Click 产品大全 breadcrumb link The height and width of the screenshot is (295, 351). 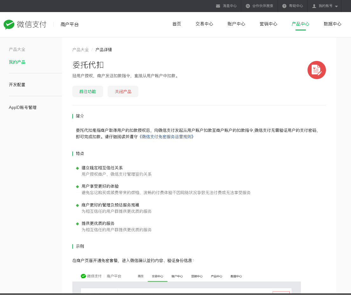(x=81, y=50)
